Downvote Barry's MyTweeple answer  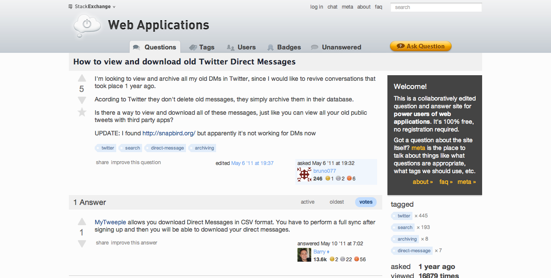[82, 244]
